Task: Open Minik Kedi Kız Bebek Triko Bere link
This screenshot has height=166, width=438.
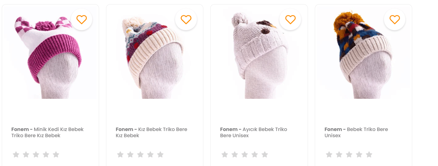Action: point(47,132)
